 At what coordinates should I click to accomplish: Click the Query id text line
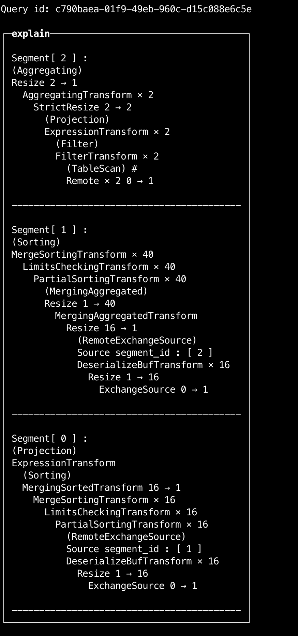point(126,9)
